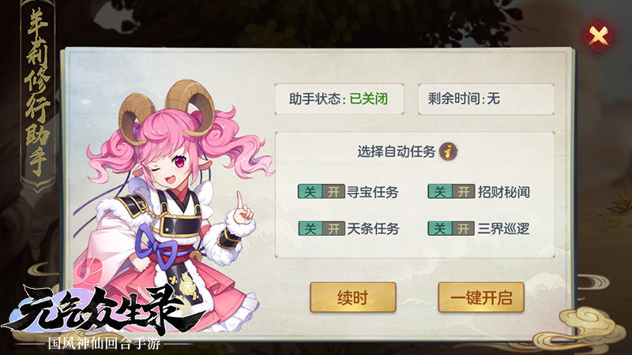
Task: Select the 三界巡逻 label text
Action: click(503, 229)
